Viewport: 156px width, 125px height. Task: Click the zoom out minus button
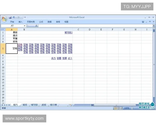point(132,108)
